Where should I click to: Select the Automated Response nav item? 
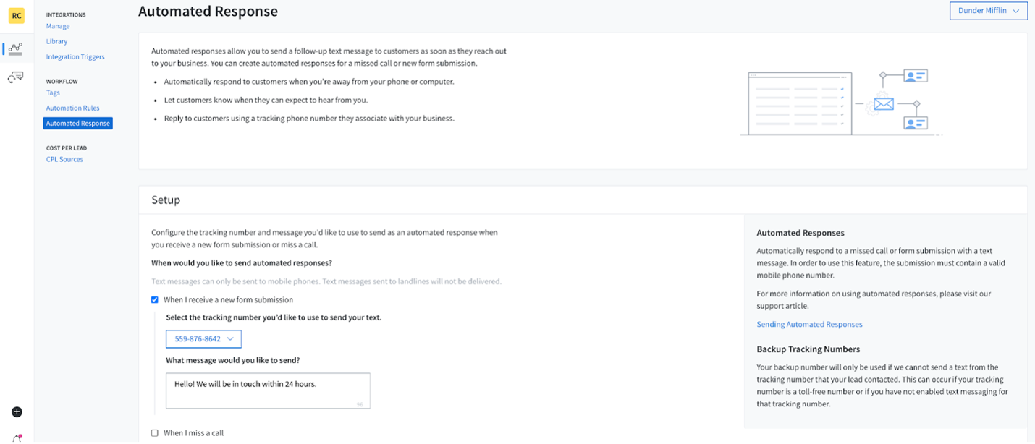click(77, 123)
